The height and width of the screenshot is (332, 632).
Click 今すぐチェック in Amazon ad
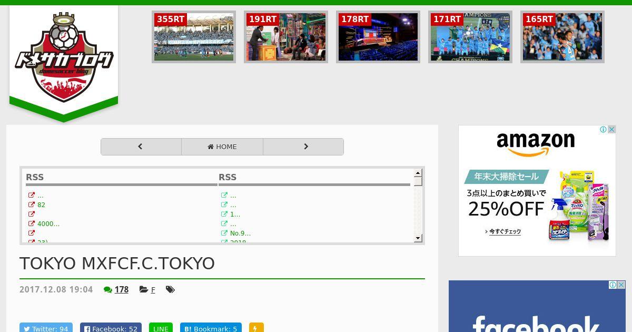pyautogui.click(x=503, y=231)
